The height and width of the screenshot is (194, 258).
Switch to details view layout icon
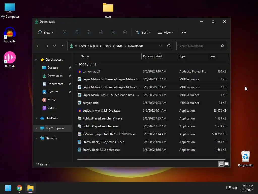pos(221,164)
